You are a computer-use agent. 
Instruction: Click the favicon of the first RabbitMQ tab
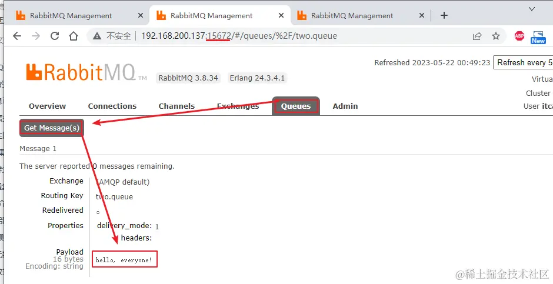(21, 15)
